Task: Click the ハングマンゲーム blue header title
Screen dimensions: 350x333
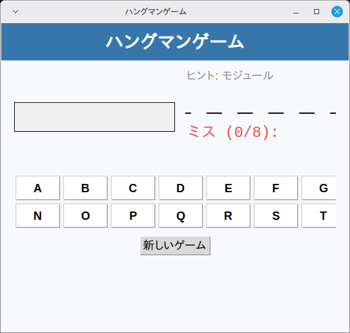Action: pyautogui.click(x=175, y=42)
